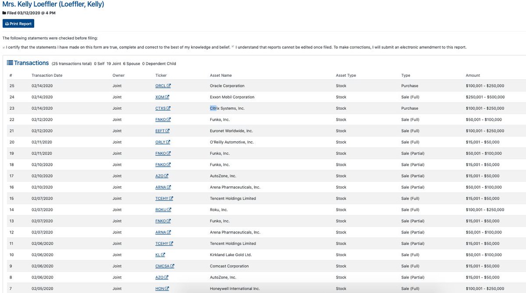The height and width of the screenshot is (293, 526).
Task: Click the external link icon beside KL
Action: 163,255
